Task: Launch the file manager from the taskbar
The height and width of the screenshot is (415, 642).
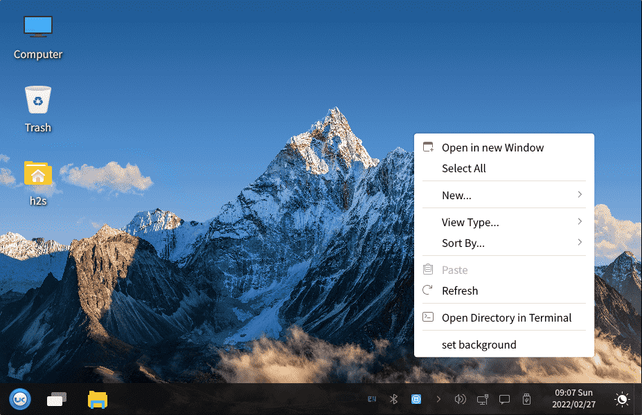Action: click(98, 400)
